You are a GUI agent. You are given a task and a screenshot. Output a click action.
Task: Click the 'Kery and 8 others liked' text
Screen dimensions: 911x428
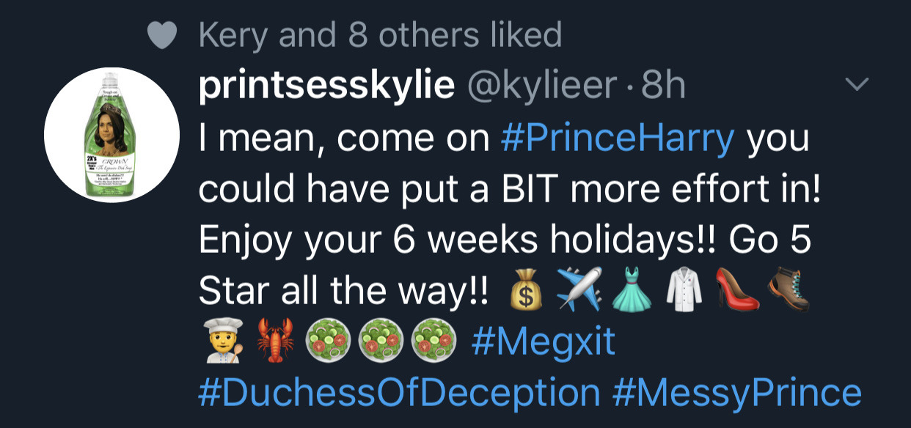pyautogui.click(x=380, y=34)
